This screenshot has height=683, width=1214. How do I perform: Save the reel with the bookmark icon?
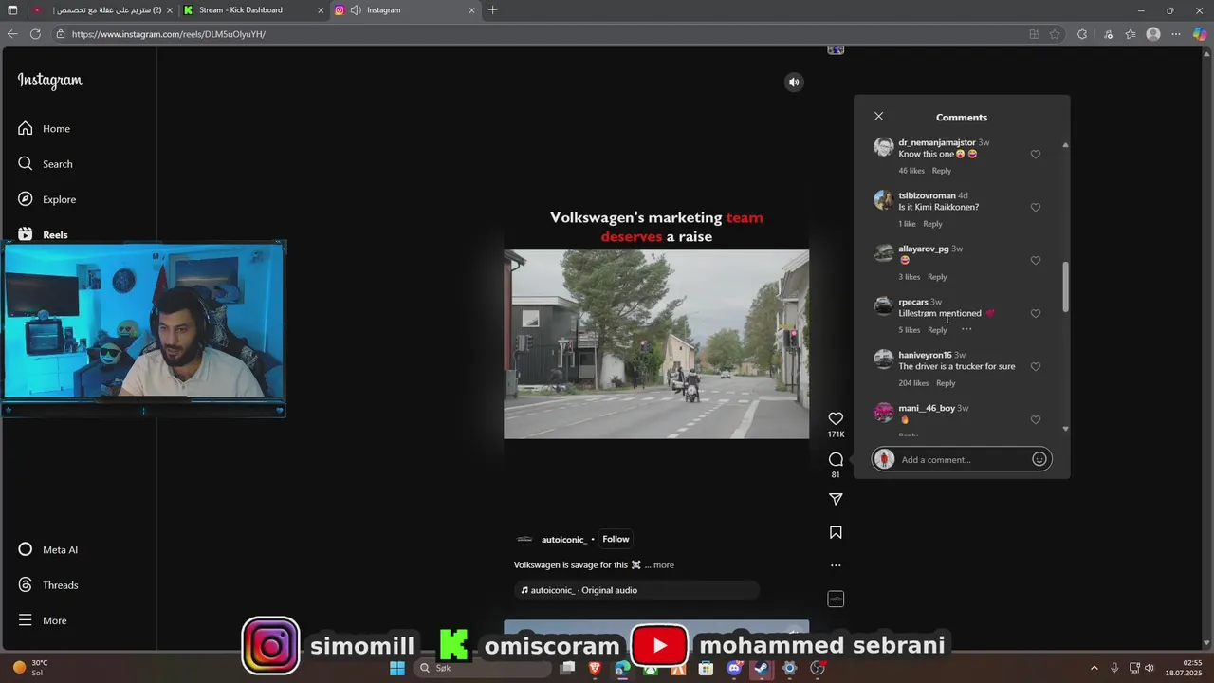836,533
